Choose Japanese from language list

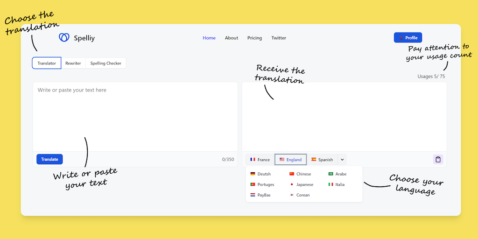tap(301, 184)
